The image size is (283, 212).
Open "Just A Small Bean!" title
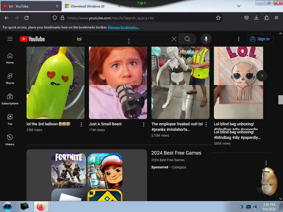[x=105, y=124]
